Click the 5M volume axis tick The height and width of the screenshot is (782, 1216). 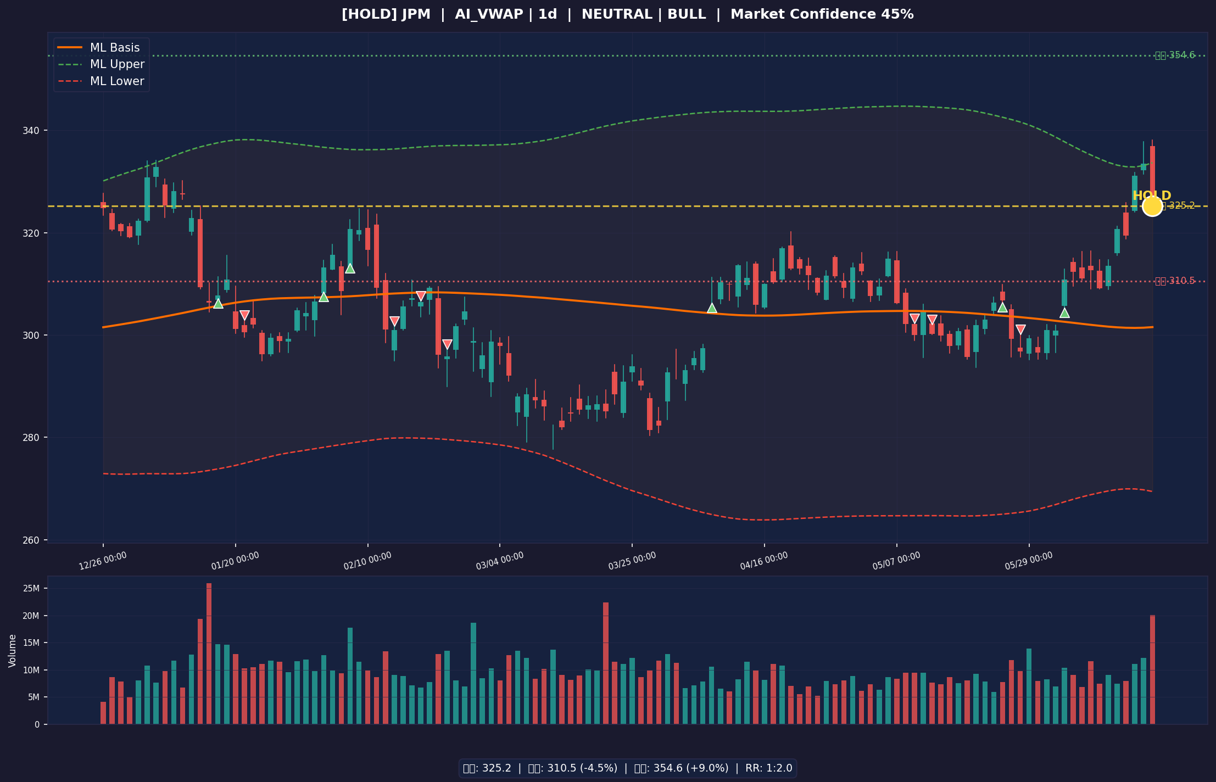(34, 697)
